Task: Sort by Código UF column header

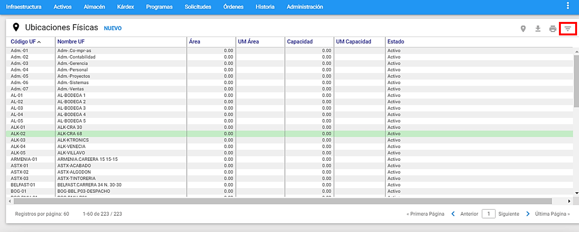Action: (x=23, y=42)
